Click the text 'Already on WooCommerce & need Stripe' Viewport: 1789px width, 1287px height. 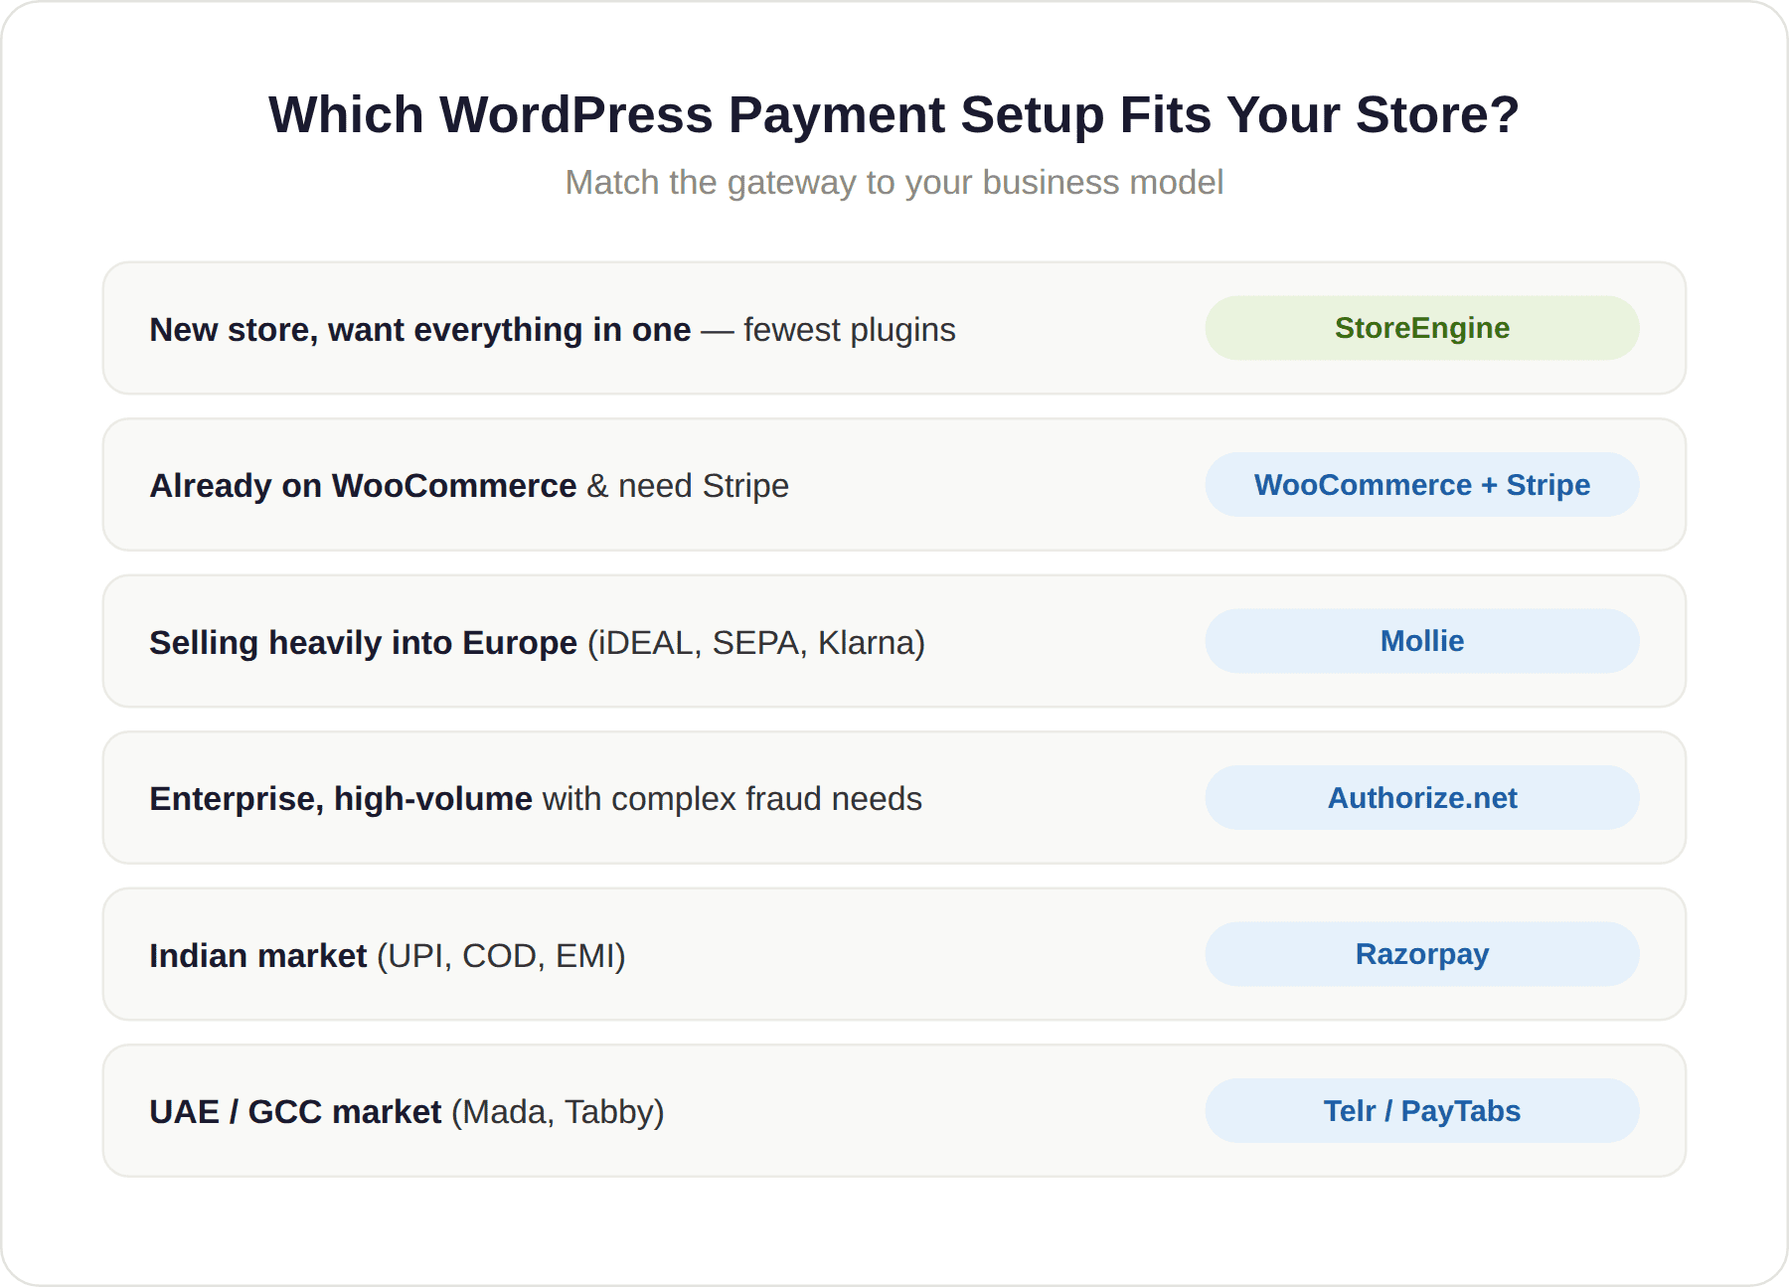pyautogui.click(x=469, y=486)
